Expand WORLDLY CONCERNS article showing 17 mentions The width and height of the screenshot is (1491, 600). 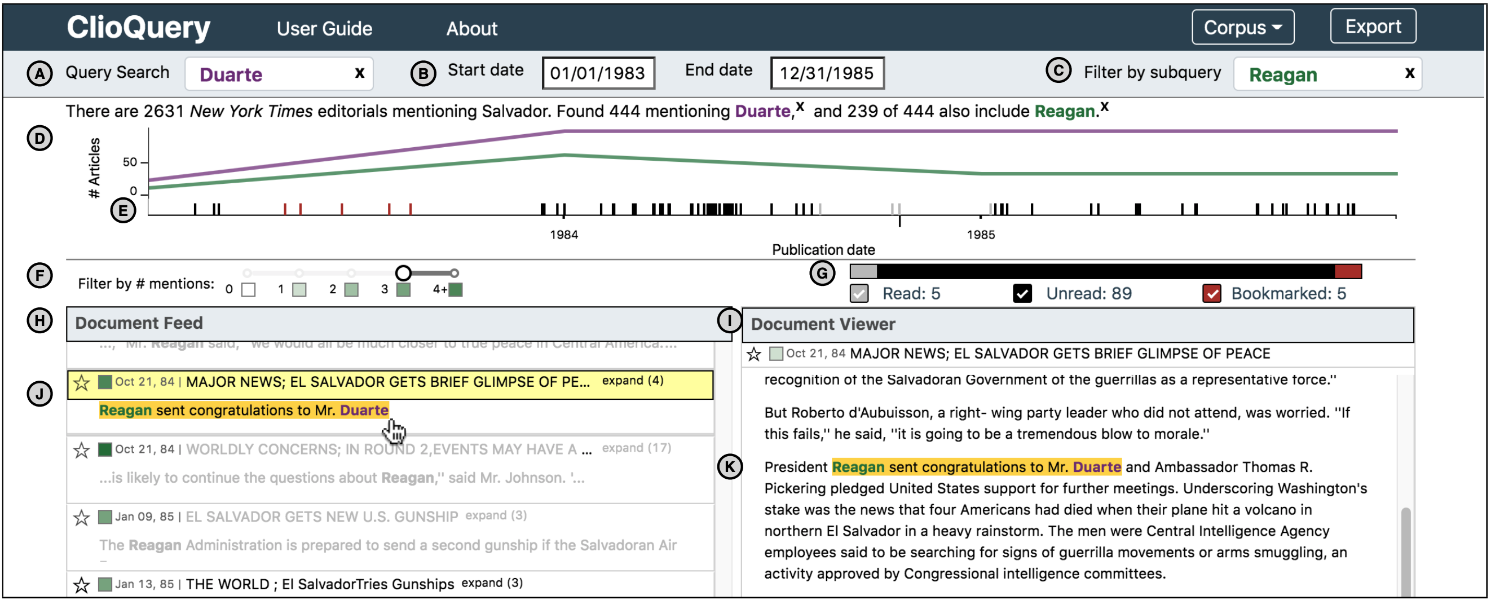tap(636, 448)
